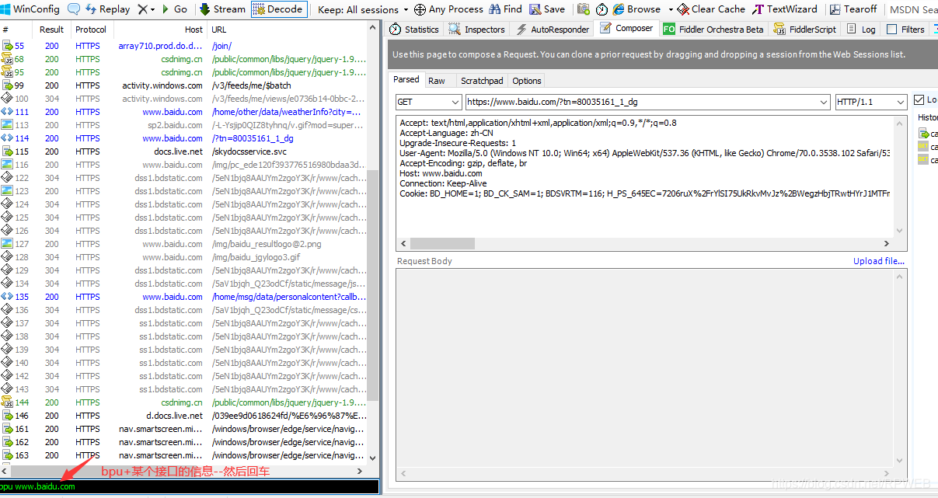
Task: Sort sessions by Host column
Action: 160,29
